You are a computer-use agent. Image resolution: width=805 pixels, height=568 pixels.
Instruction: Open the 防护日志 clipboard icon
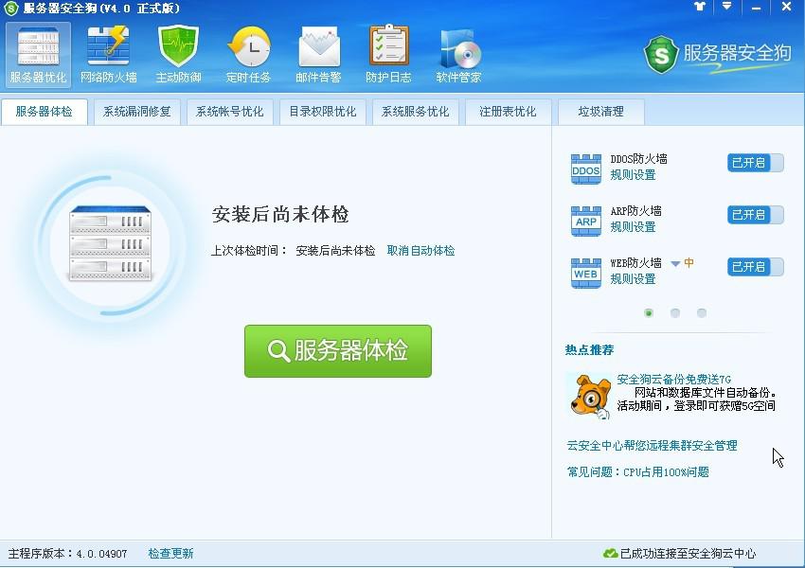click(x=388, y=54)
